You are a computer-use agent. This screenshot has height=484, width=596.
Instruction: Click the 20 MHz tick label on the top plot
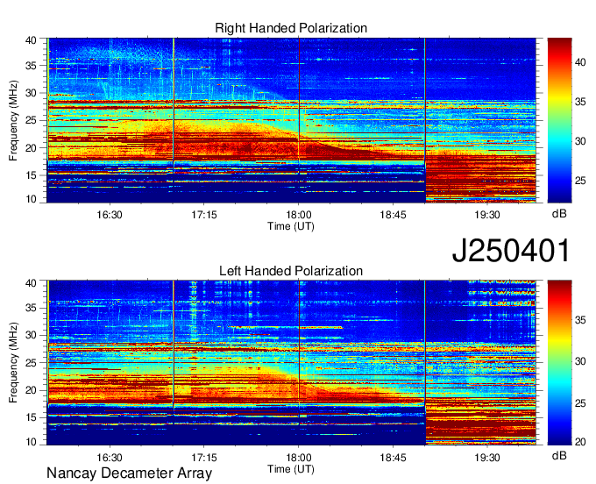coord(31,148)
